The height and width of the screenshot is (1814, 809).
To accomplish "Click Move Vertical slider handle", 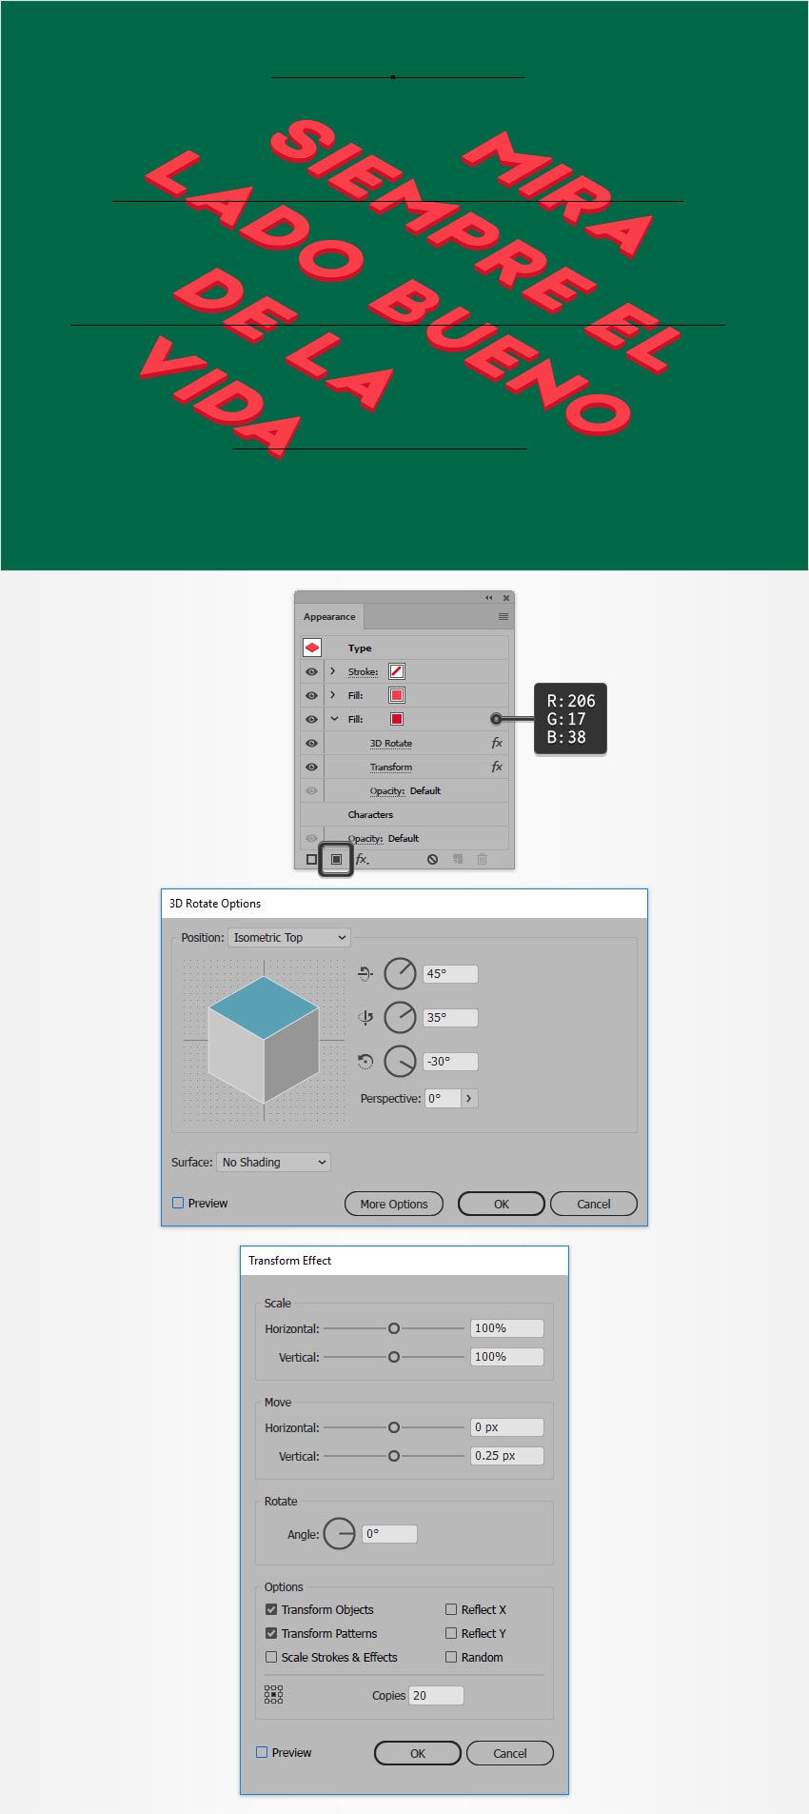I will tap(394, 1456).
